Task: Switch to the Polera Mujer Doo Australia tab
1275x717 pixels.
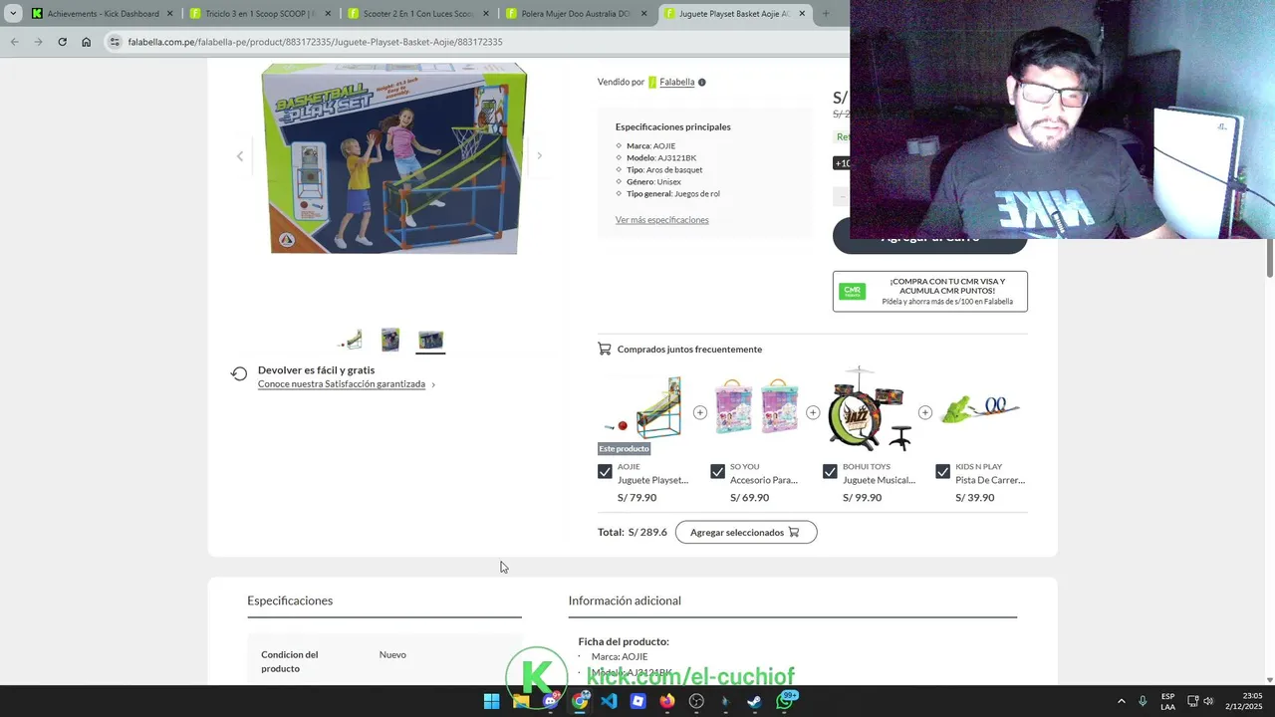Action: point(576,14)
